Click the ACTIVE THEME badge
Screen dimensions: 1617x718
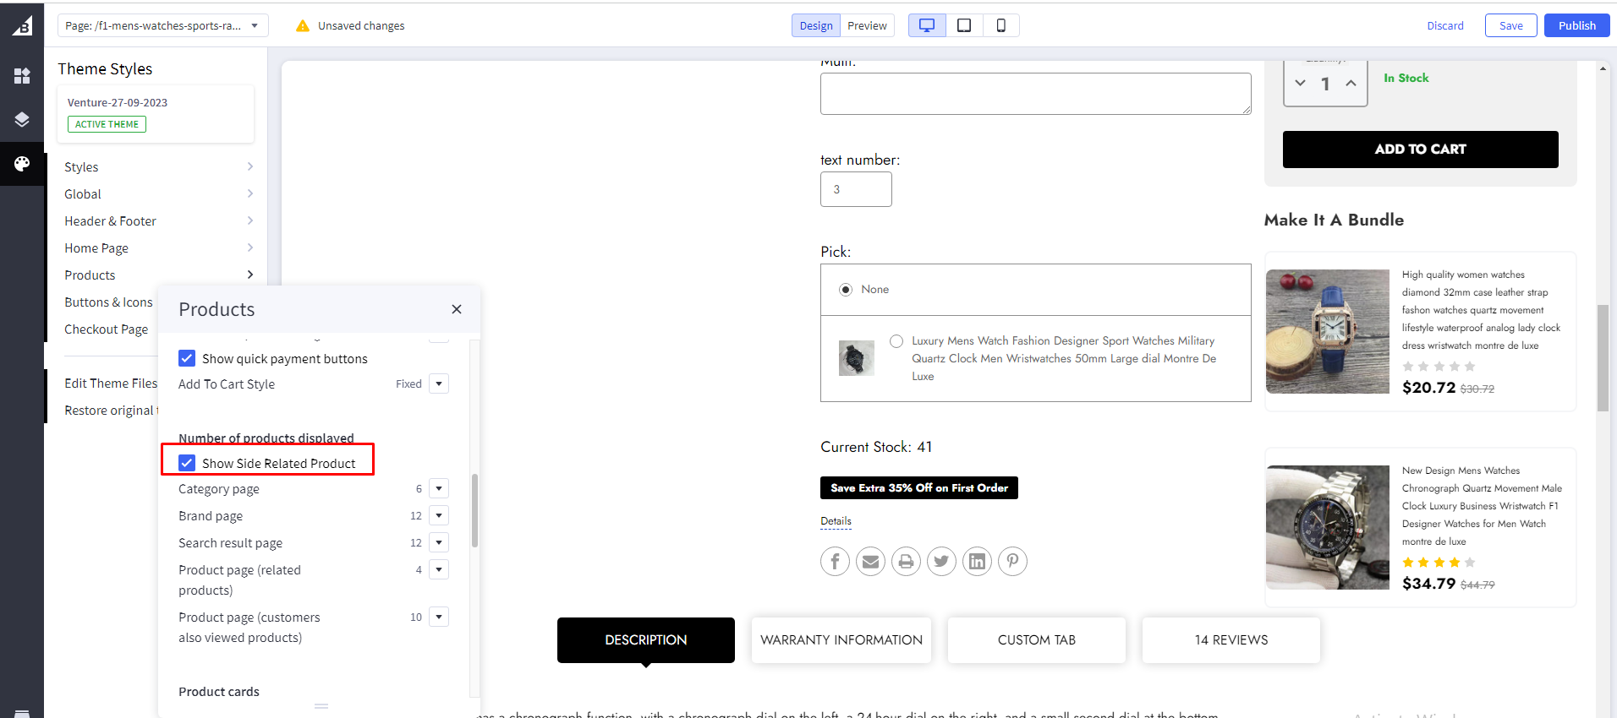(x=107, y=124)
